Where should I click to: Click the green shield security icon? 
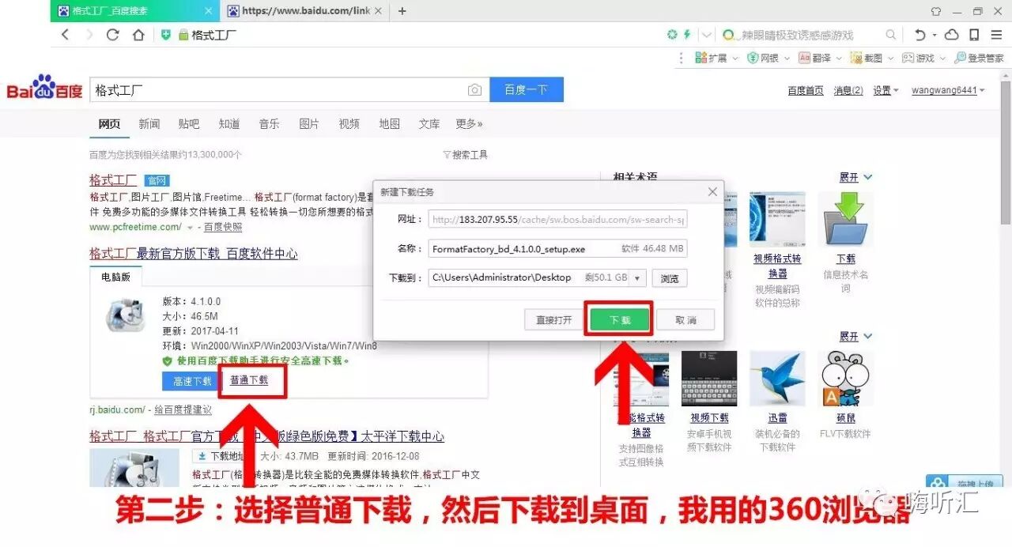[166, 35]
